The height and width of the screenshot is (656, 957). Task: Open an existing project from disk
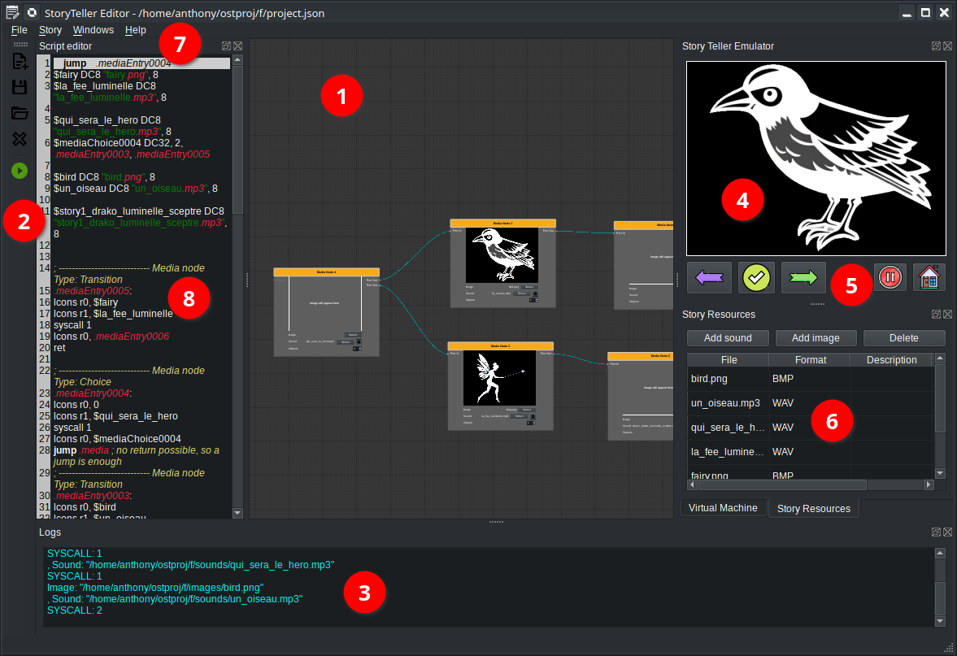(18, 112)
